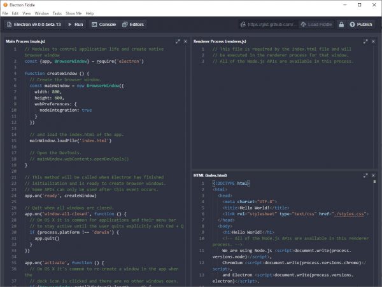This screenshot has height=287, width=382.
Task: Click the link icon in the gist URL field
Action: point(243,25)
